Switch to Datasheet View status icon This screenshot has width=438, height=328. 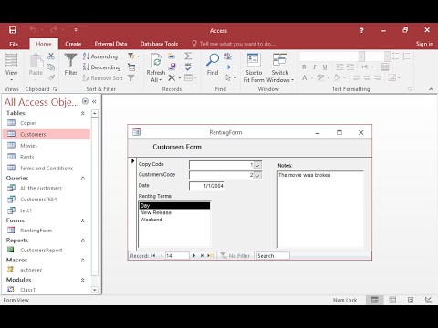click(x=392, y=300)
